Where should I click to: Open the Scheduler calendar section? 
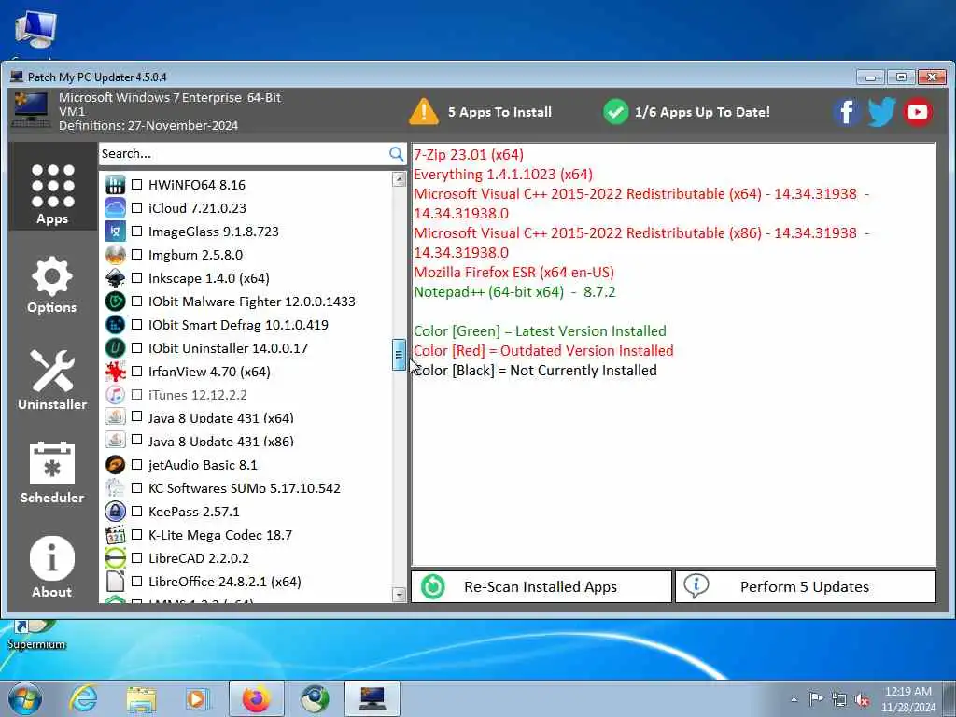52,473
